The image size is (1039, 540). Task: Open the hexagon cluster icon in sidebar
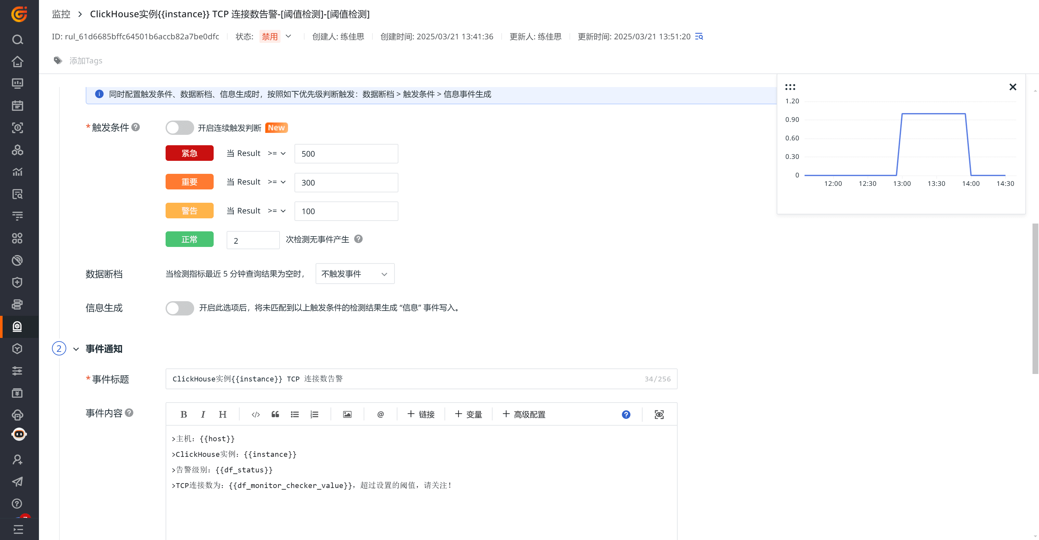tap(17, 150)
